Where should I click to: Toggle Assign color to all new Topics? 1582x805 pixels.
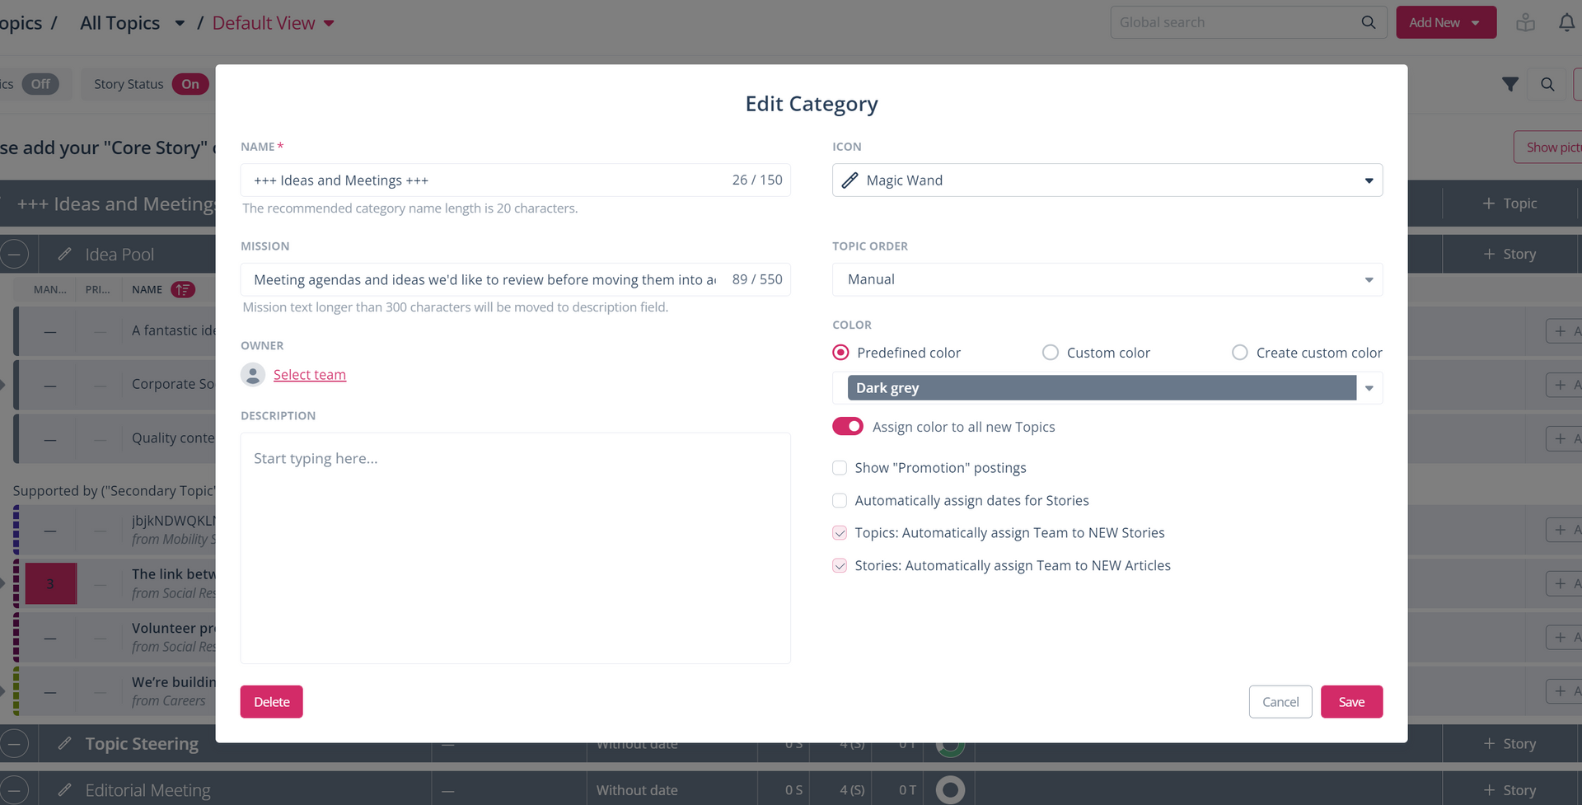pos(847,427)
